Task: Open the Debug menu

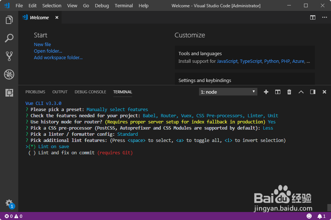Action: [102, 6]
